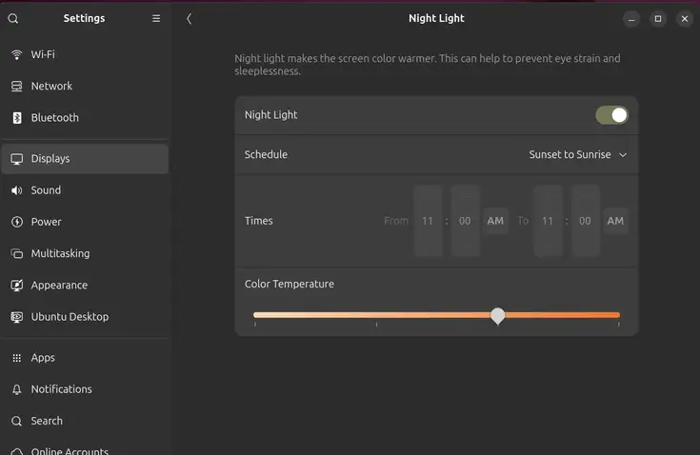Close the Settings window
The width and height of the screenshot is (700, 455).
click(x=685, y=19)
